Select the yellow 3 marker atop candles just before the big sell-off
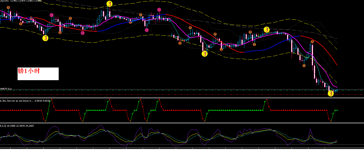Screen dimensions: 364x150 (267, 30)
